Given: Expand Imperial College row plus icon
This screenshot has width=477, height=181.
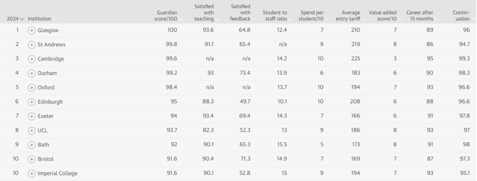Looking at the screenshot, I should 32,173.
